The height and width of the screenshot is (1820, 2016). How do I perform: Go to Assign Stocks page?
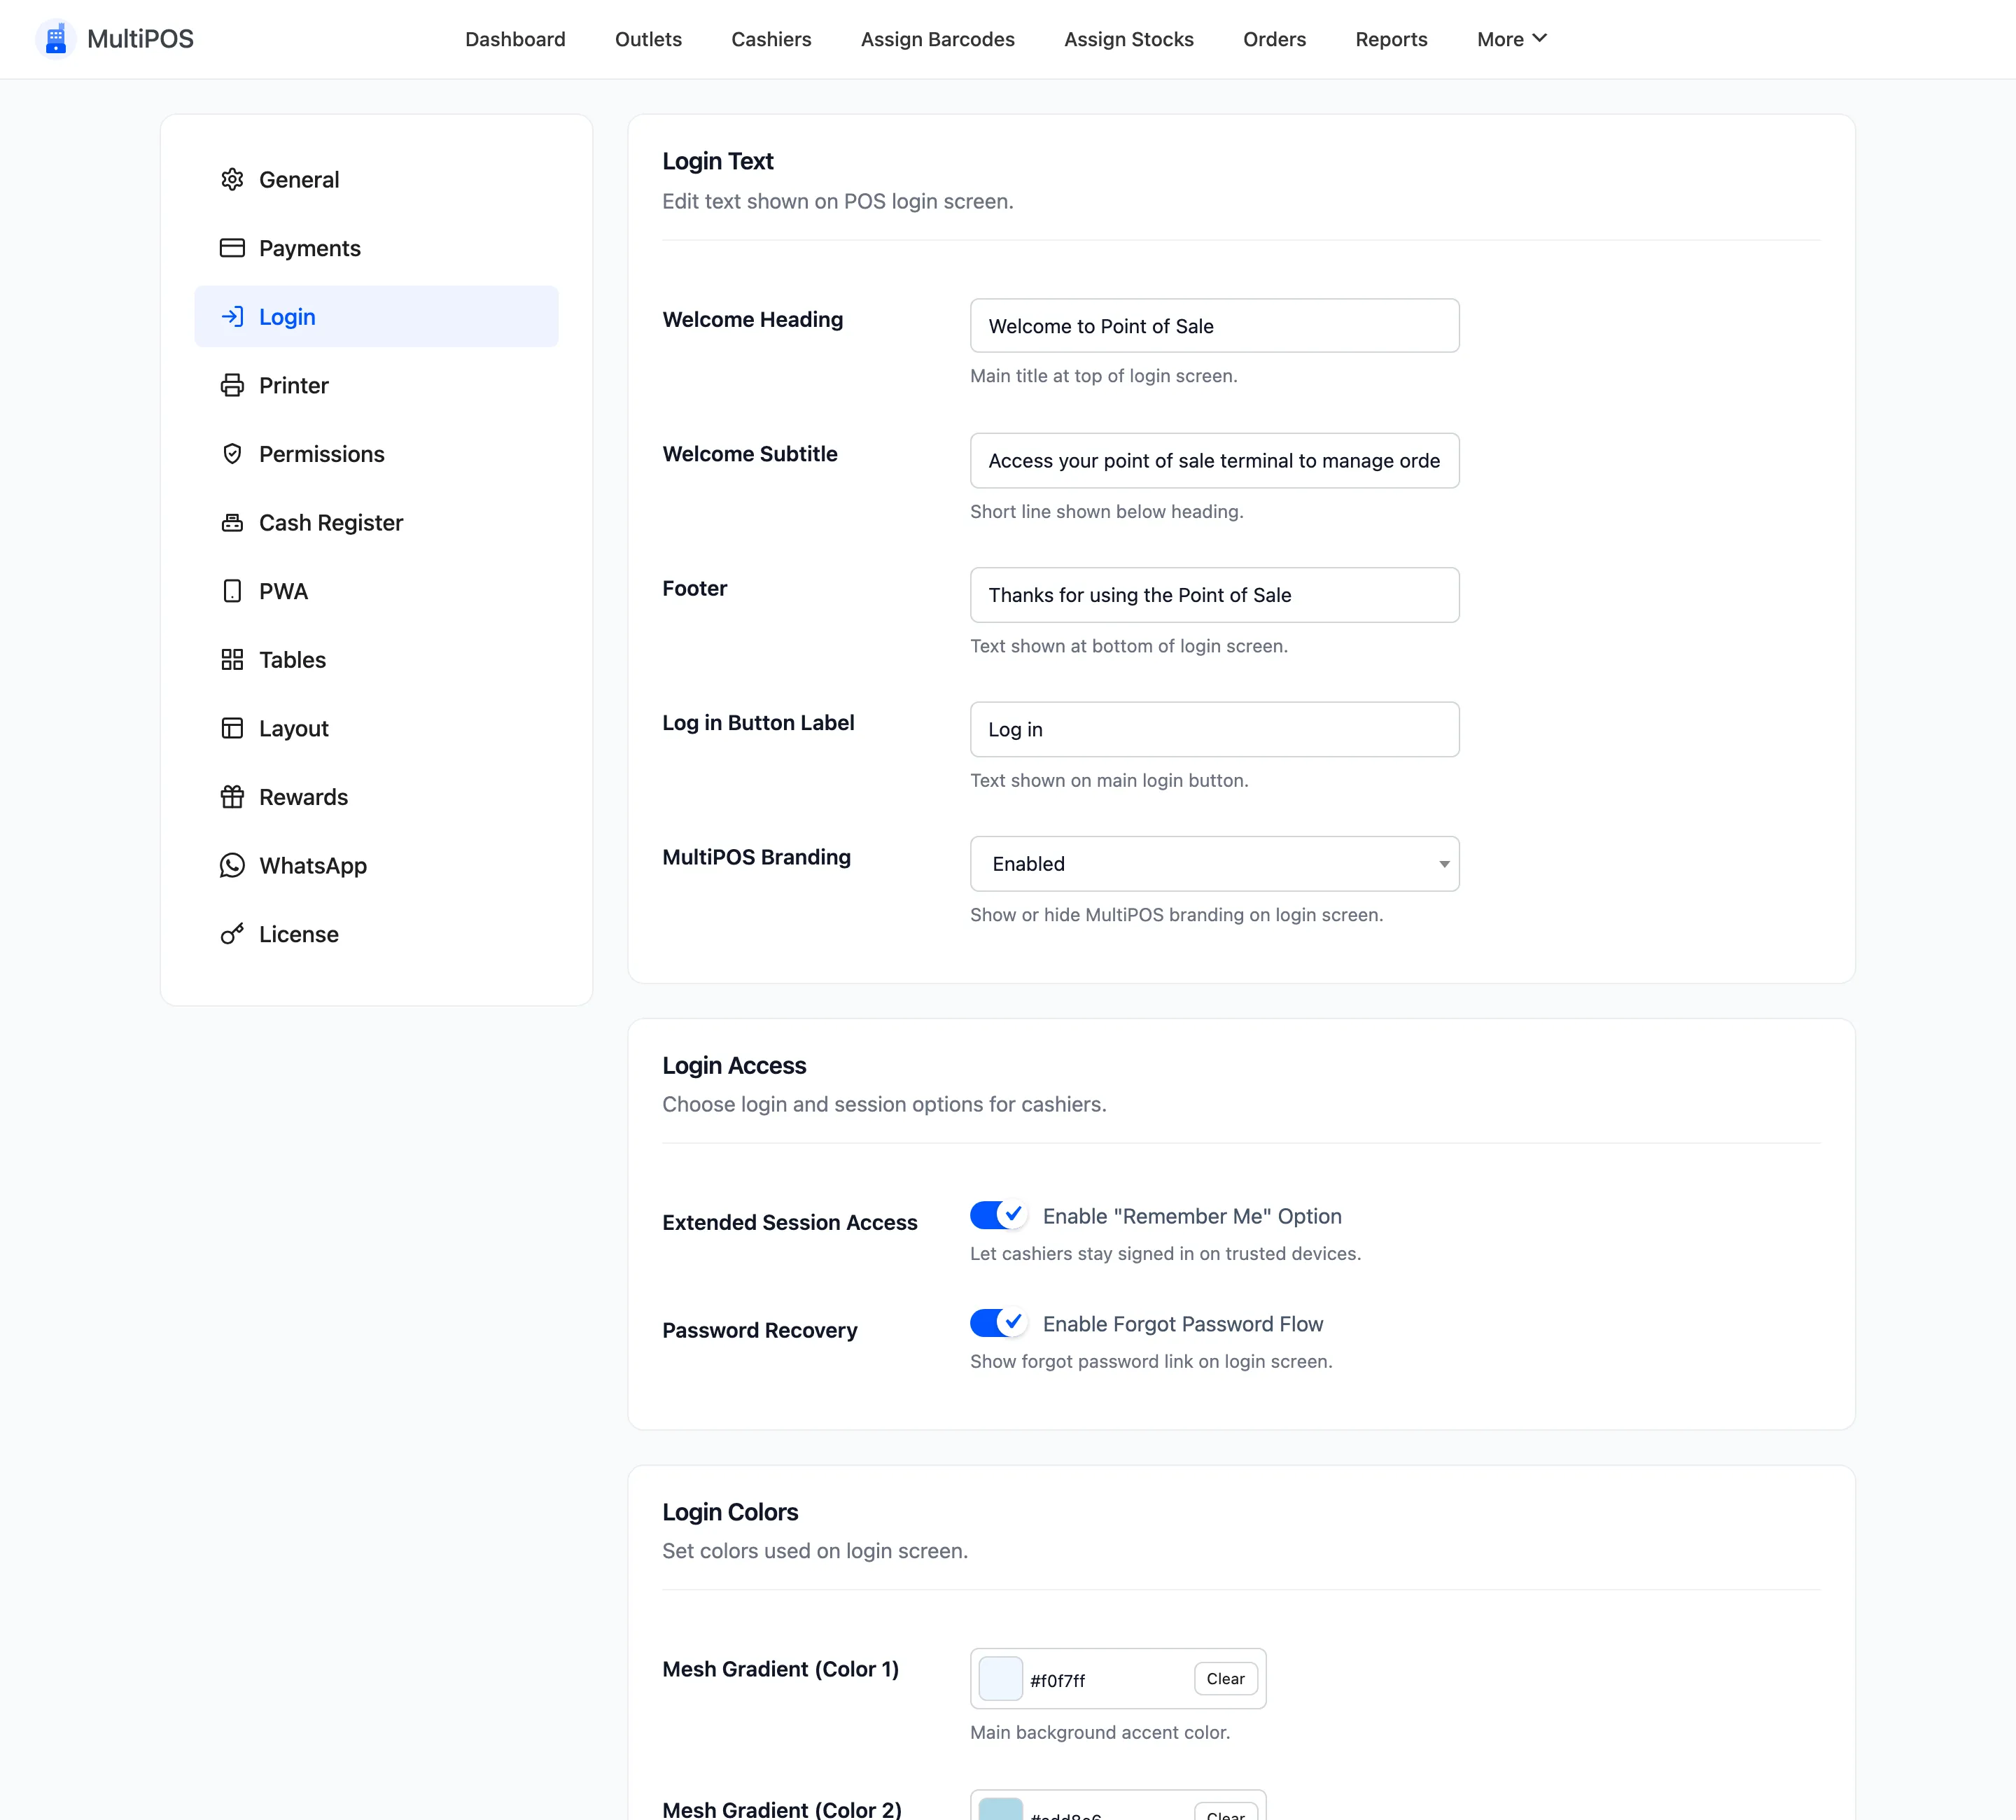pos(1128,39)
